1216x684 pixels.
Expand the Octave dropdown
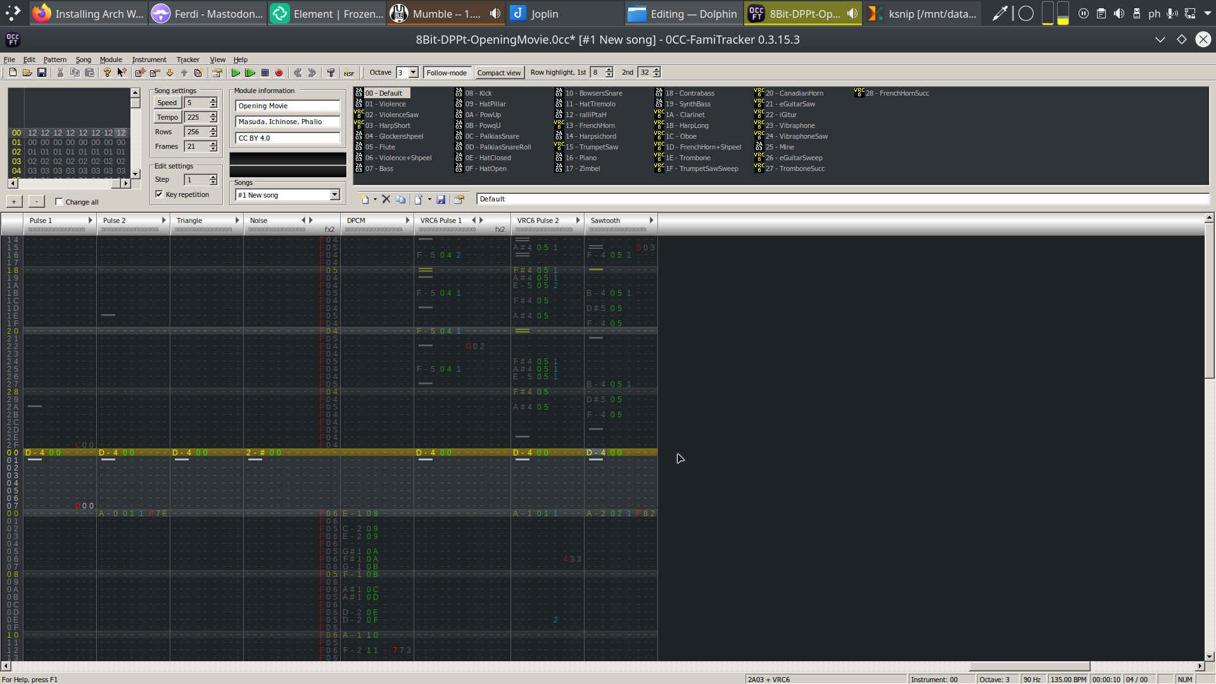click(x=414, y=73)
